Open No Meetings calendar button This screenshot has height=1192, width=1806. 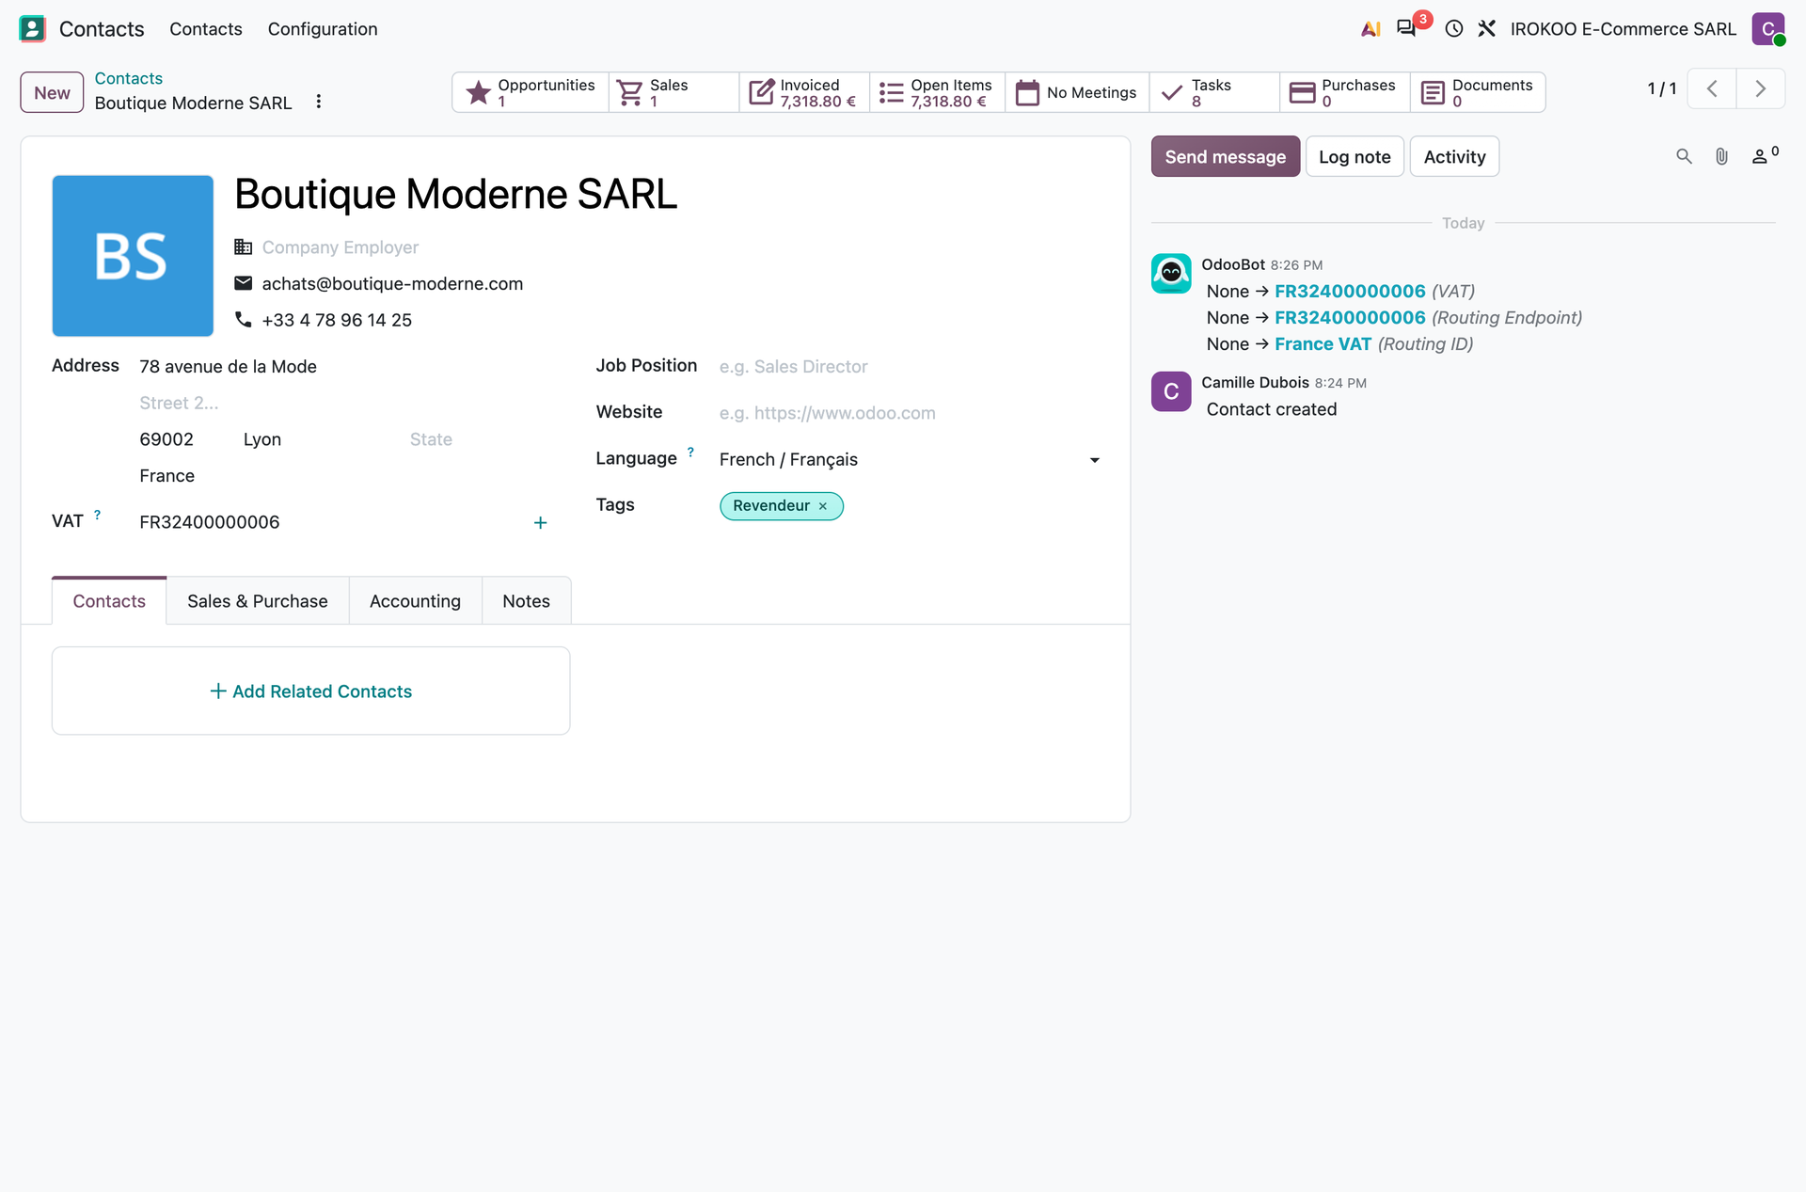click(1077, 92)
